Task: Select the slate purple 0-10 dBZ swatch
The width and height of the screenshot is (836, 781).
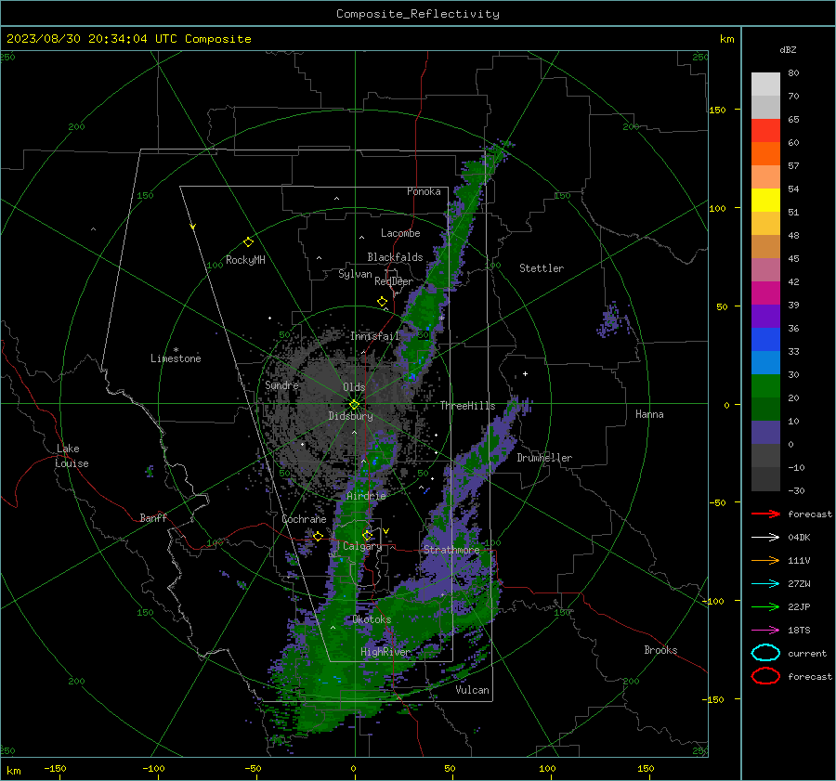Action: pos(765,433)
